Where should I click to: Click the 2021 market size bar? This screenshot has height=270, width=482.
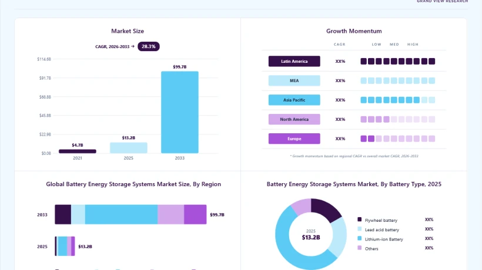pos(78,151)
